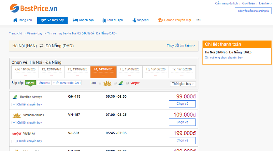Sort flights by Giá vé
The width and height of the screenshot is (273, 151).
tap(30, 83)
